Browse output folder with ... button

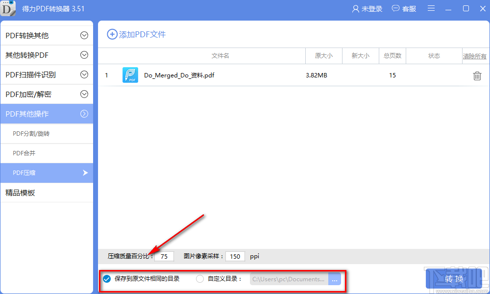(x=334, y=279)
